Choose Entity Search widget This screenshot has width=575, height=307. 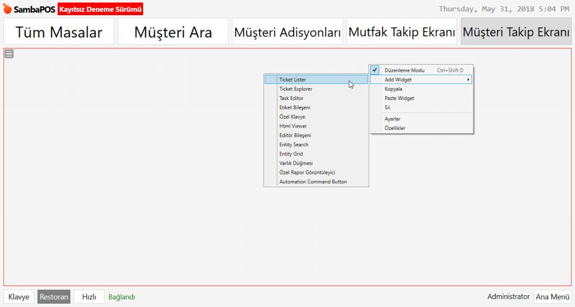294,145
